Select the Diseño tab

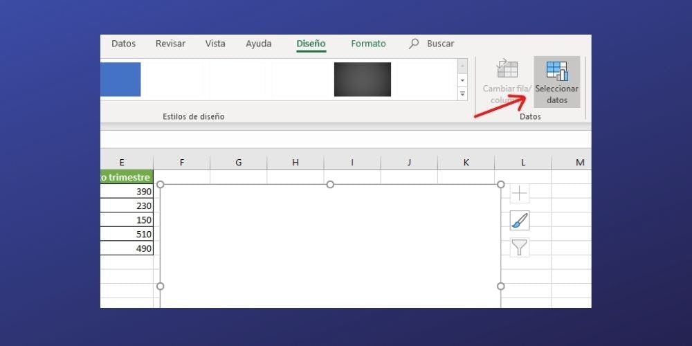point(311,44)
